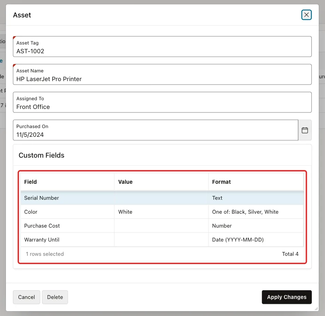Edit the Asset Name field
This screenshot has width=325, height=316.
pos(162,74)
